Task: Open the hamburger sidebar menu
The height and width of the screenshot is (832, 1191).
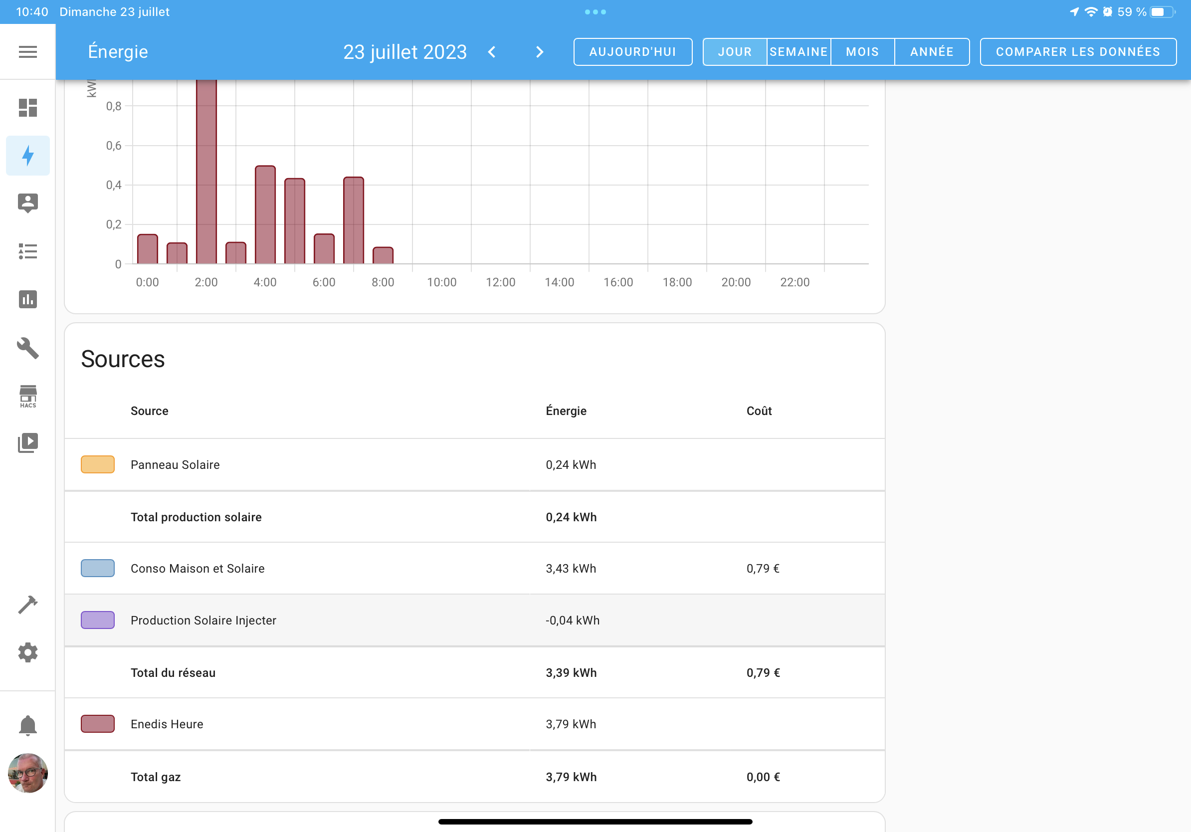Action: pyautogui.click(x=27, y=52)
